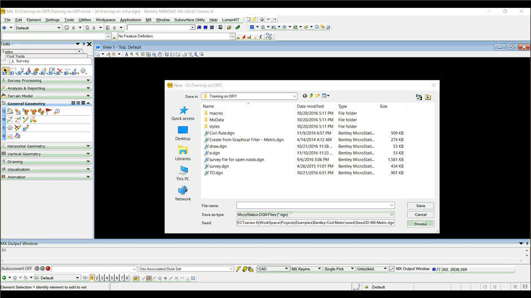Click the lightning bolt icon in MX toolbar
This screenshot has width=531, height=298.
[238, 269]
